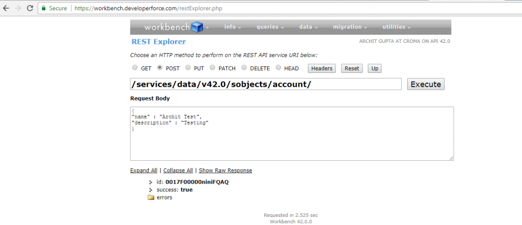Click the Show Raw Response link

point(225,170)
